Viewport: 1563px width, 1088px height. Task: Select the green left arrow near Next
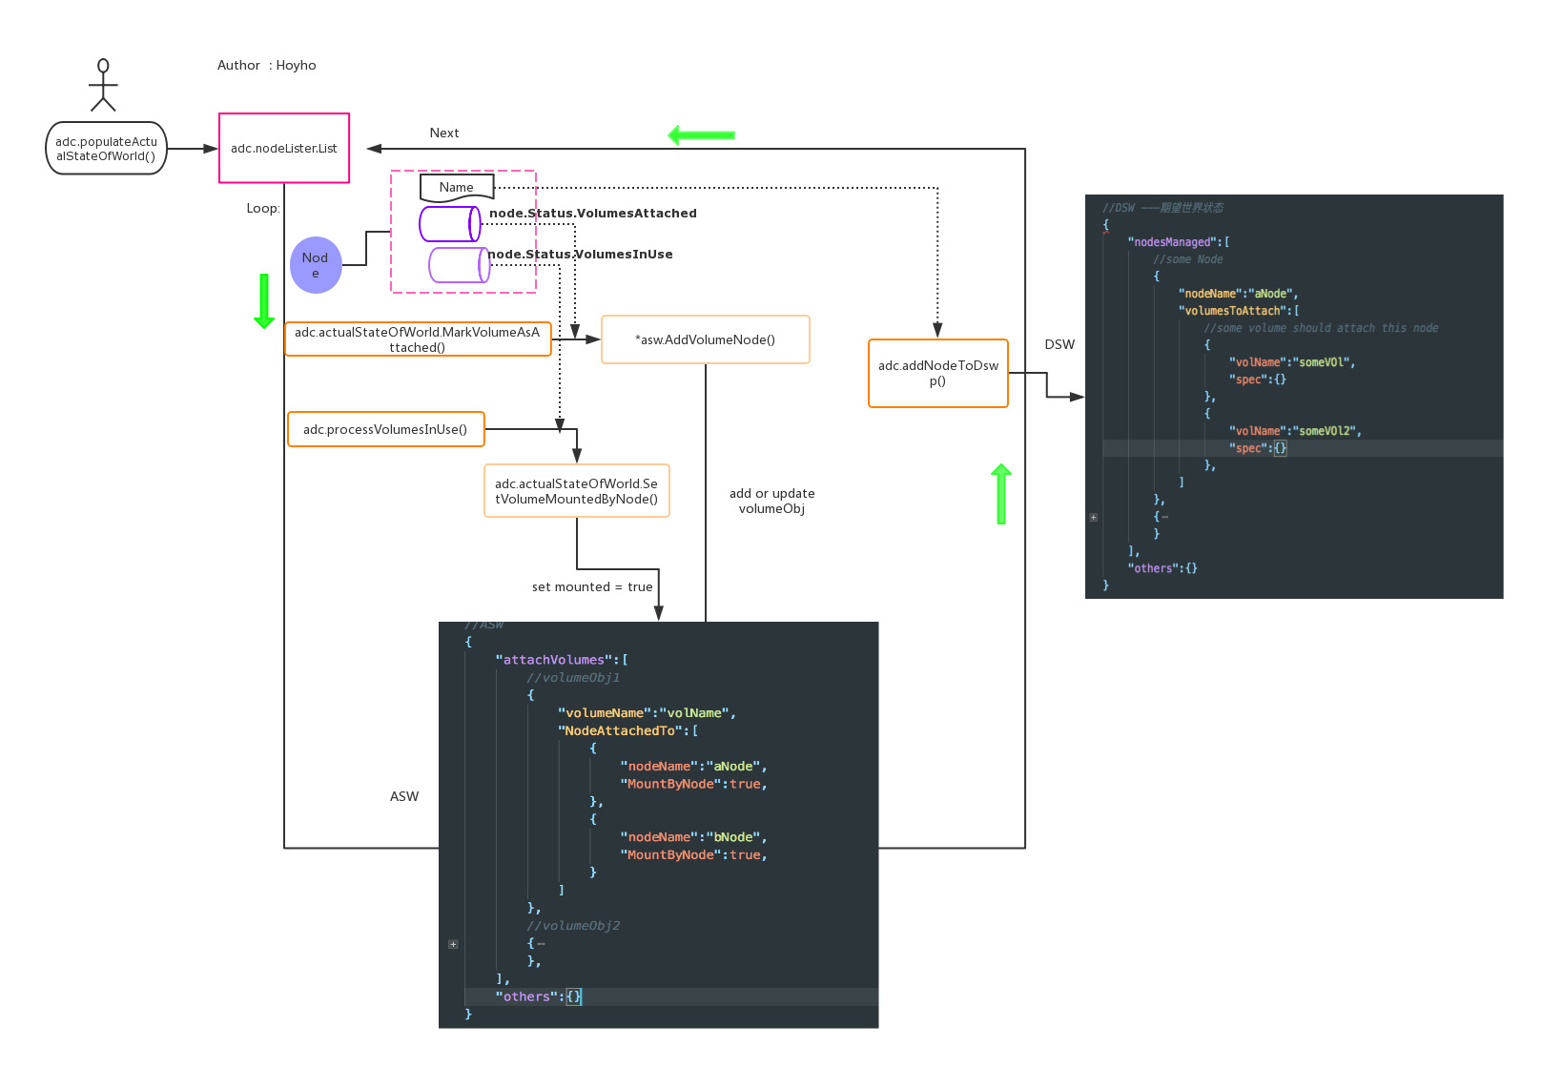click(701, 135)
